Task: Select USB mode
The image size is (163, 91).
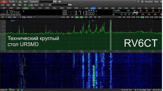Action: coord(33,8)
